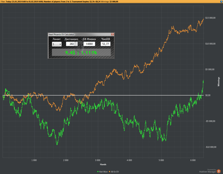Click the Дистанция field showing 282
The height and width of the screenshot is (174, 223).
point(72,44)
